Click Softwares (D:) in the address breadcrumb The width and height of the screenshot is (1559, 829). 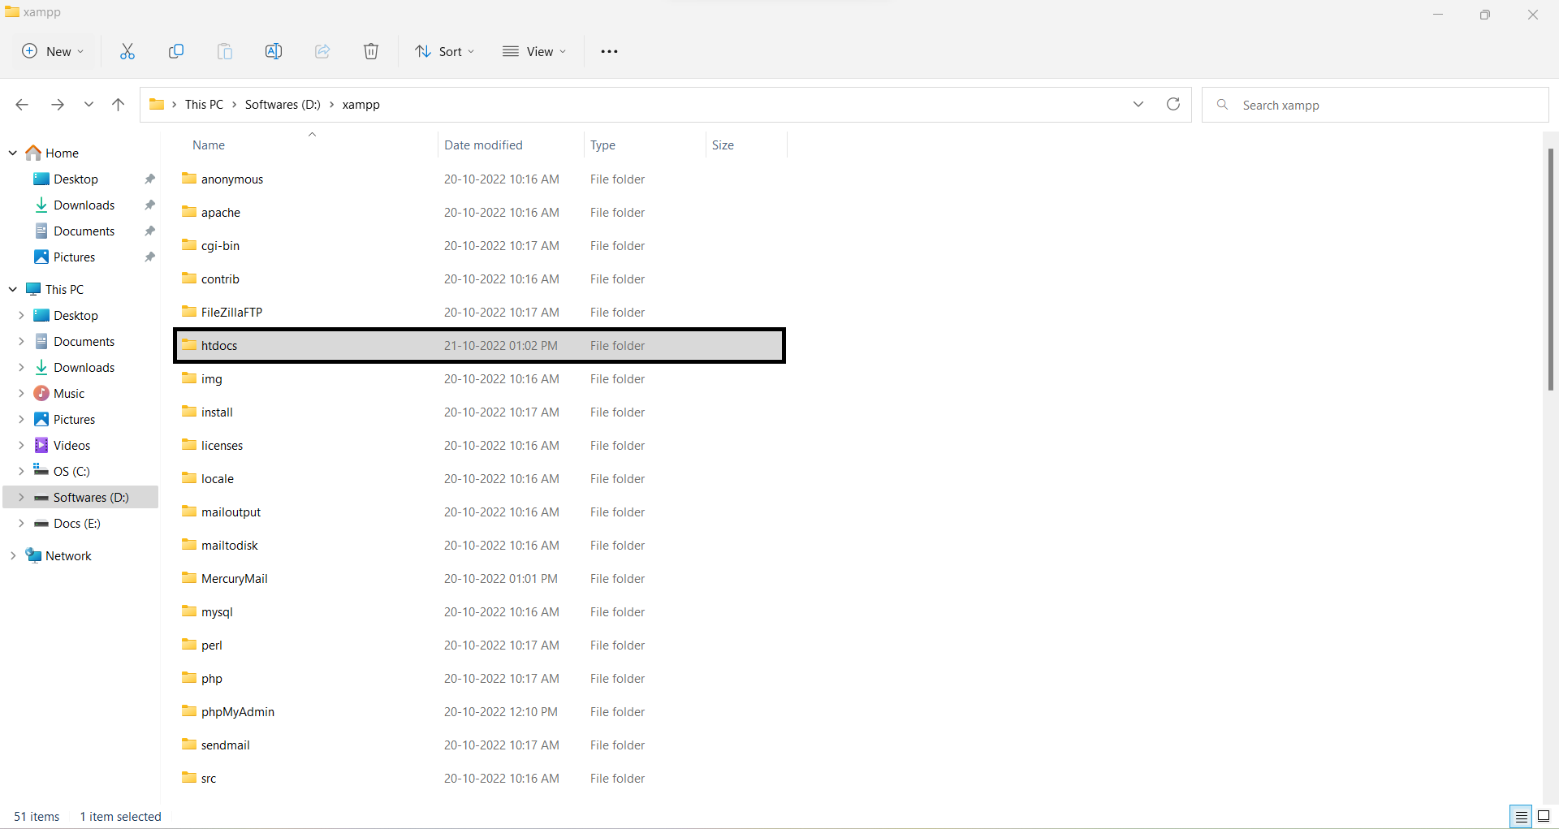click(283, 104)
